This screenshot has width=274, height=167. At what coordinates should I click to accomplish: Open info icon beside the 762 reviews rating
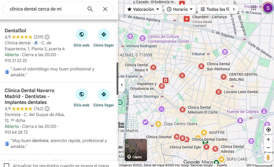(47, 109)
